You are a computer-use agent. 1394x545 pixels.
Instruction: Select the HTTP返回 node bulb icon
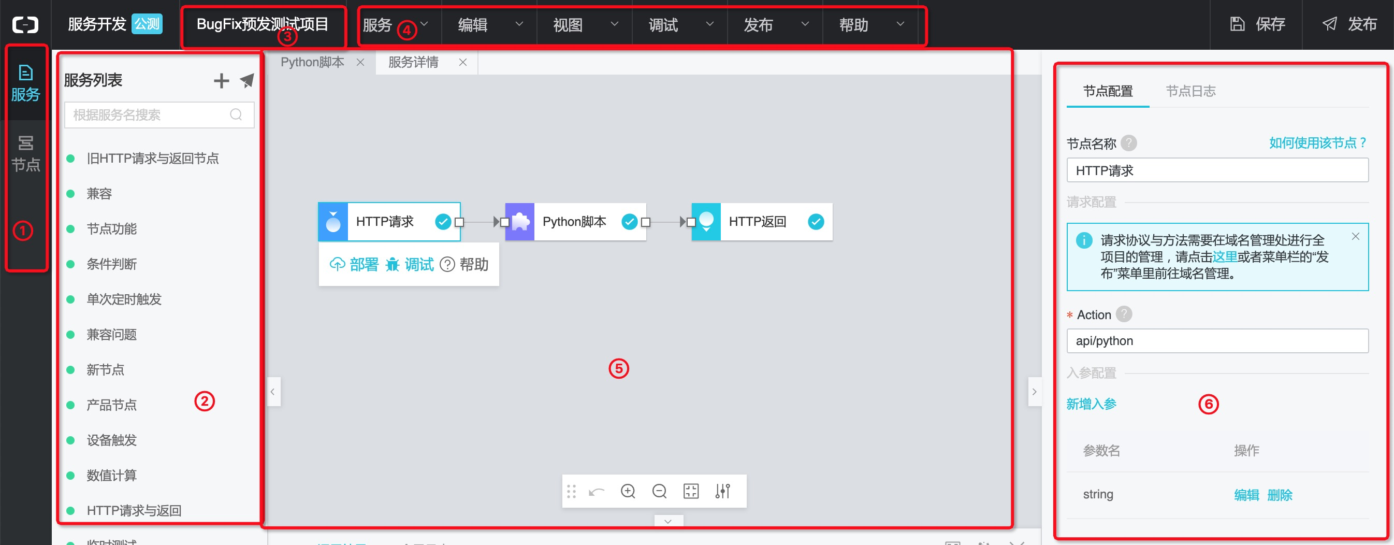(x=706, y=221)
